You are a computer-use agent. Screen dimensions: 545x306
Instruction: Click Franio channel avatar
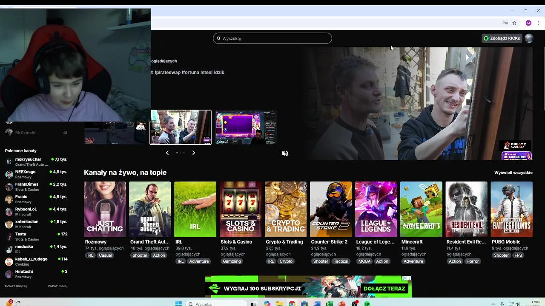[x=9, y=199]
